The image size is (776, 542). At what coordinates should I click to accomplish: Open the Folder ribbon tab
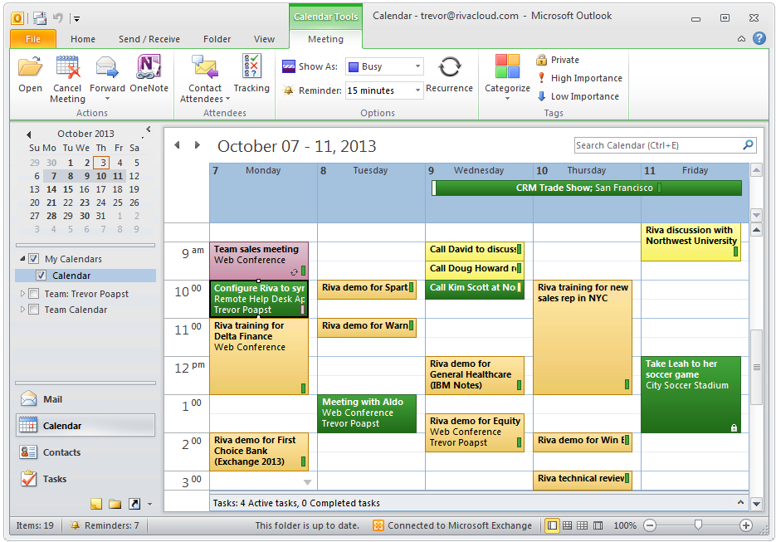[217, 39]
